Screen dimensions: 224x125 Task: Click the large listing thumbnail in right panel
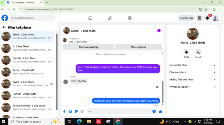click(193, 34)
